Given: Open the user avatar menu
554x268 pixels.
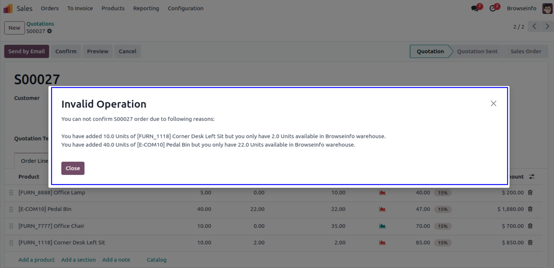Looking at the screenshot, I should (x=547, y=8).
